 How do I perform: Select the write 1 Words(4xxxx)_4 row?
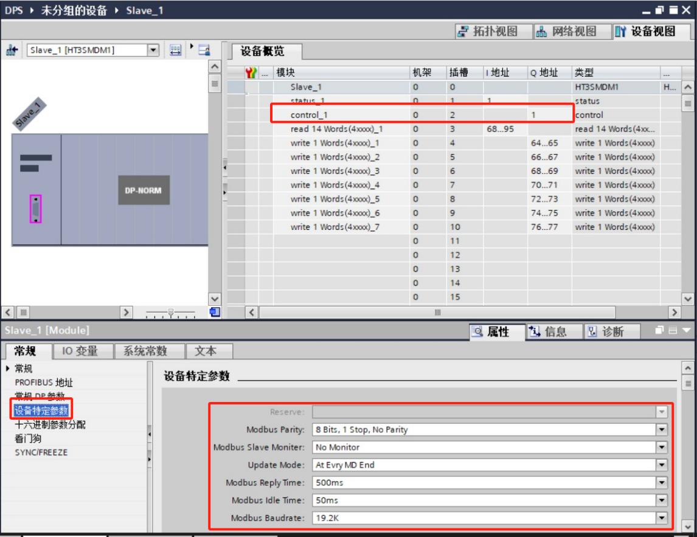pyautogui.click(x=453, y=185)
